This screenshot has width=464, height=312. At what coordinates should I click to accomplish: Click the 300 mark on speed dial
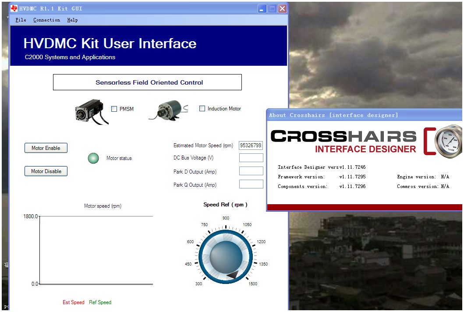[x=198, y=284]
